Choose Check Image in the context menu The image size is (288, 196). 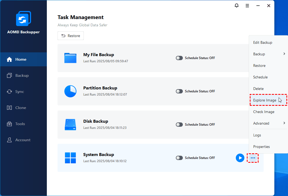pyautogui.click(x=264, y=112)
